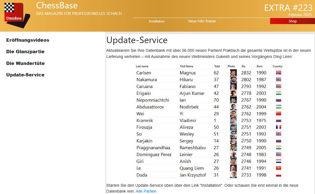This screenshot has width=315, height=194.
Task: Click the Uzbekistan flag for Abdusattorov
Action: click(x=278, y=107)
